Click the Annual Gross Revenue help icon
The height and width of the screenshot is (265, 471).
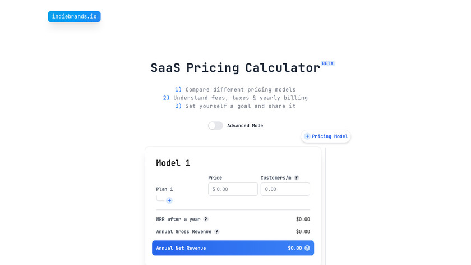pyautogui.click(x=217, y=231)
